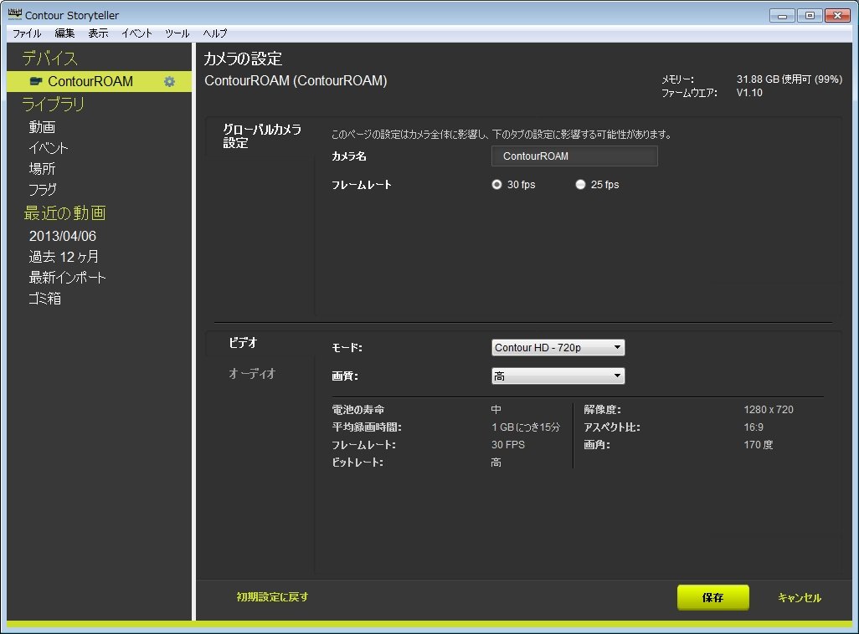
Task: Close the Contour Storyteller window
Action: coord(837,15)
